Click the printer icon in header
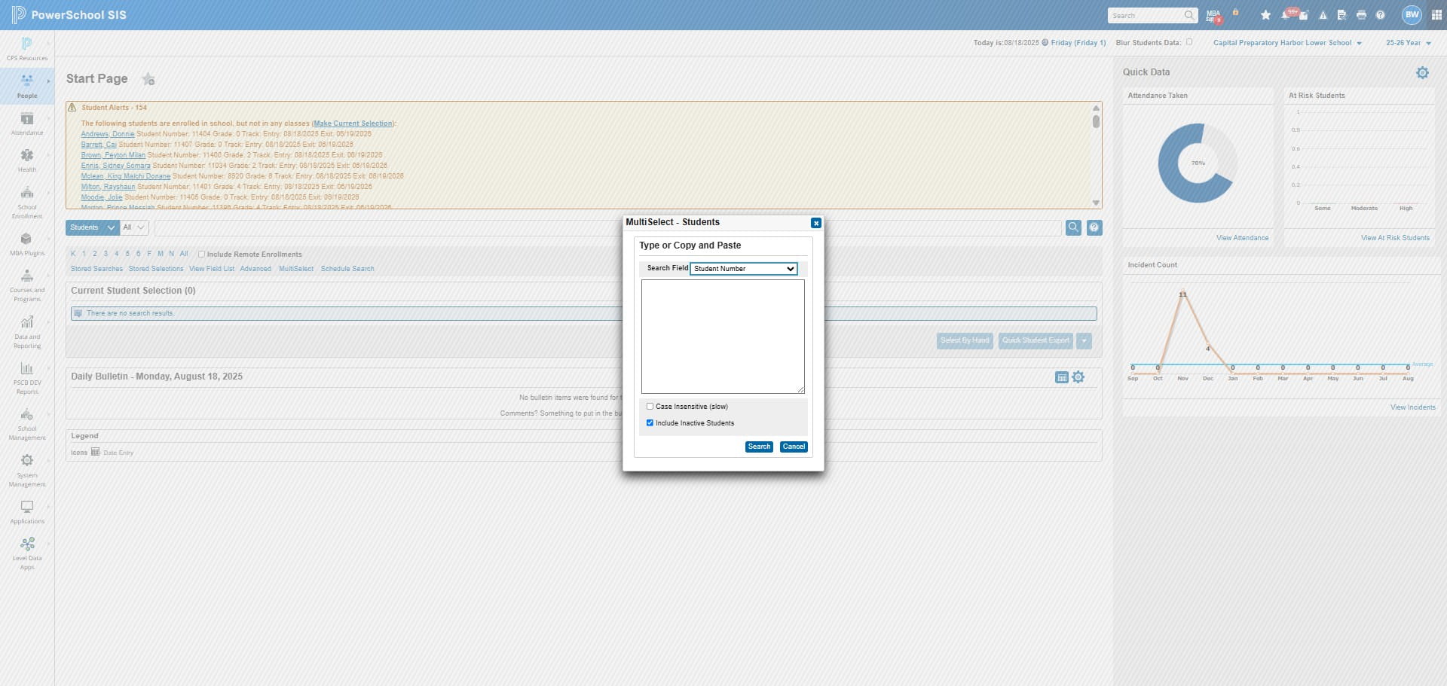 1361,15
